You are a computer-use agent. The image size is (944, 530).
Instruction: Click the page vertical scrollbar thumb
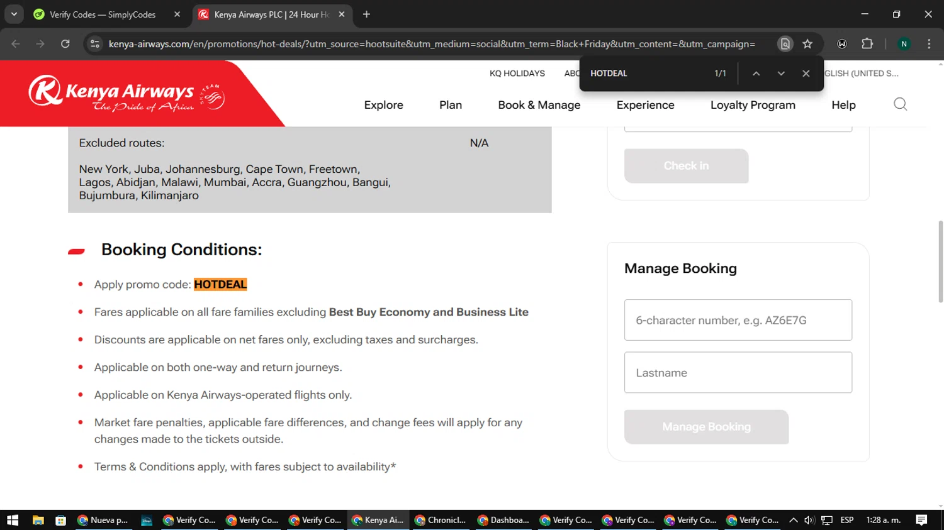point(940,262)
